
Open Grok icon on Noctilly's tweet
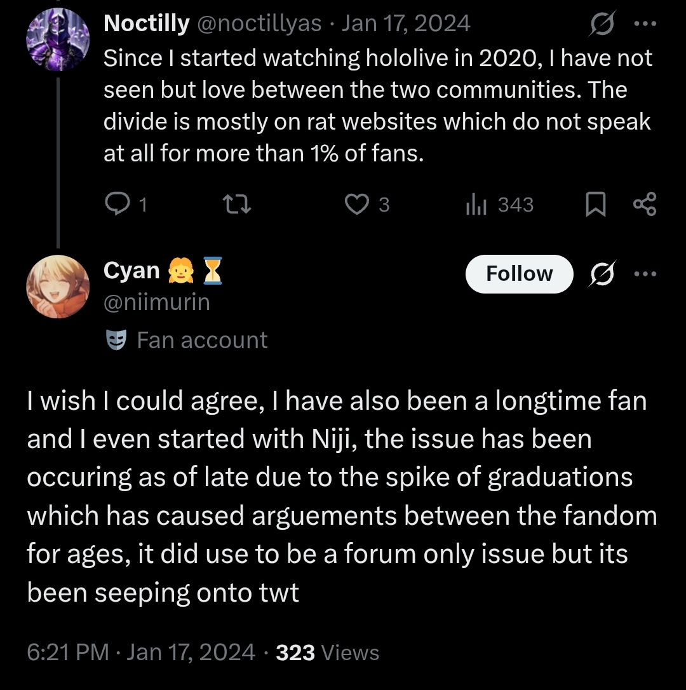600,24
